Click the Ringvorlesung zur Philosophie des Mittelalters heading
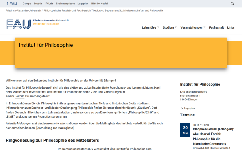Viewport: 242px width, 151px height. tap(52, 141)
